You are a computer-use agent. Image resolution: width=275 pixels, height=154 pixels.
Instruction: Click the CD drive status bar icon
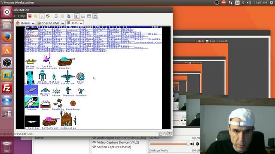(165, 134)
